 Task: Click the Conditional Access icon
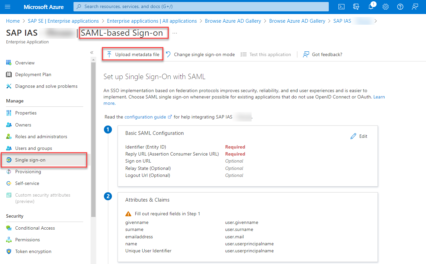[x=9, y=228]
